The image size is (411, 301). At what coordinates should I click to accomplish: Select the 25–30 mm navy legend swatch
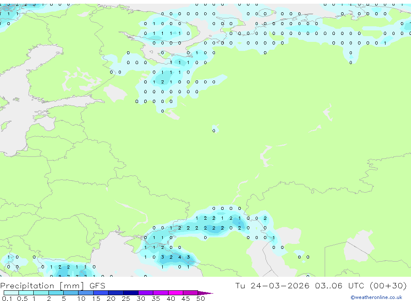click(x=131, y=293)
